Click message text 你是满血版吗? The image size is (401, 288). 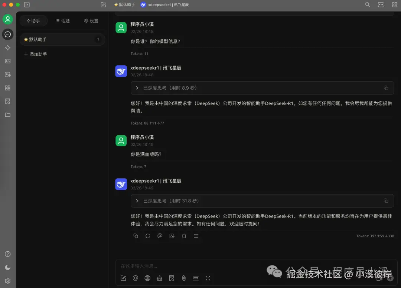tap(146, 154)
